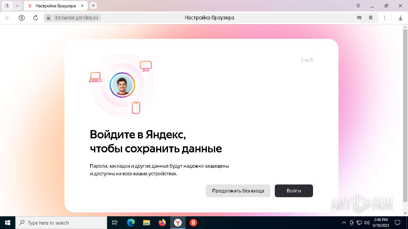This screenshot has width=408, height=229.
Task: Open the three-dot page menu
Action: coord(385,18)
